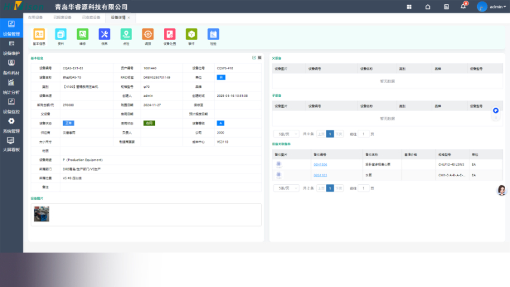Open page-size dropdown under 子设备 table
This screenshot has height=287, width=510.
(286, 134)
